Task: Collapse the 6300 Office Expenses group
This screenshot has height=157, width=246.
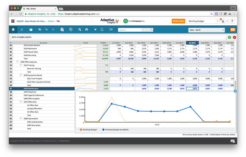Action: [x=17, y=62]
